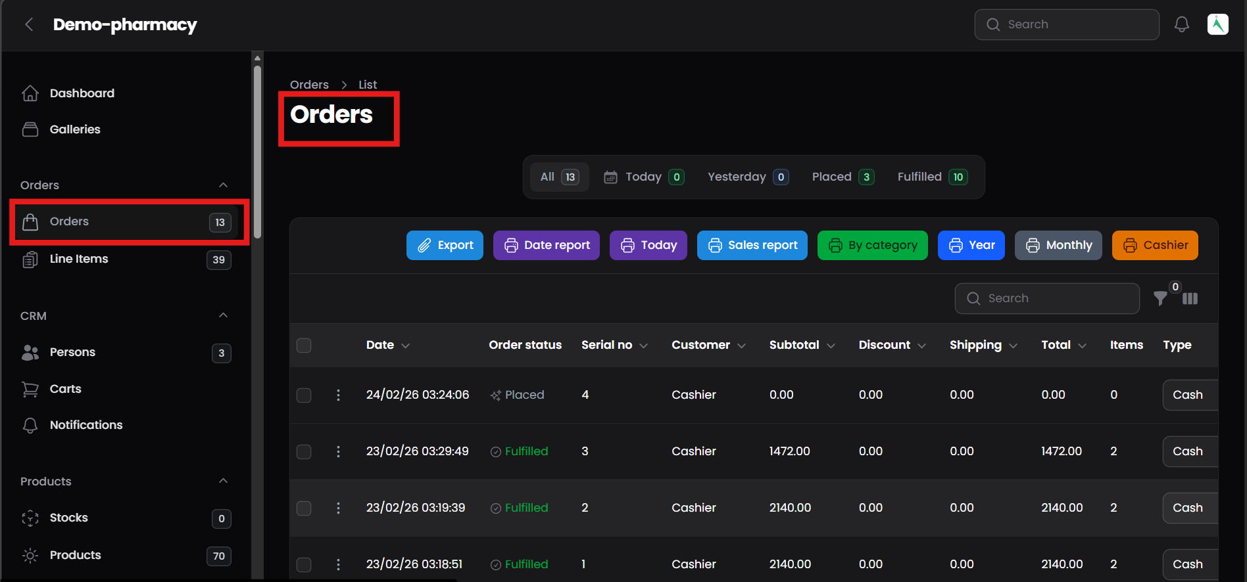Toggle column visibility icon next to filter
The width and height of the screenshot is (1247, 582).
click(1190, 299)
